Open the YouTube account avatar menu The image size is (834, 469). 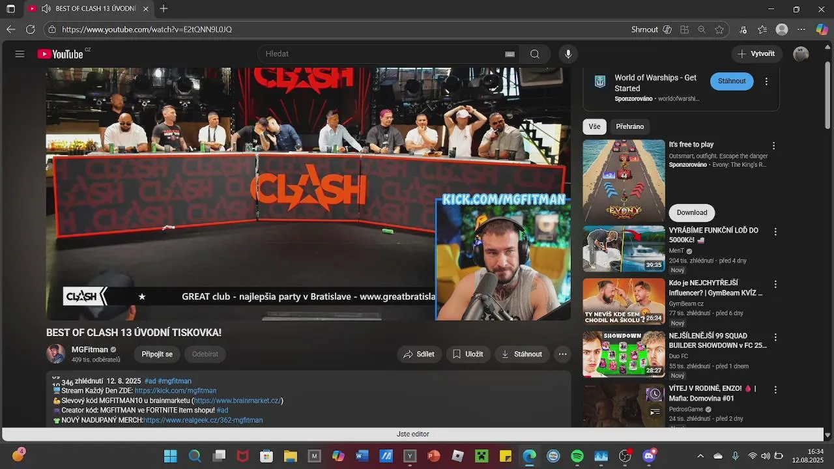tap(801, 54)
